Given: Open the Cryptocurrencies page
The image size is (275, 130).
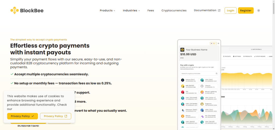Looking at the screenshot, I should point(174,10).
